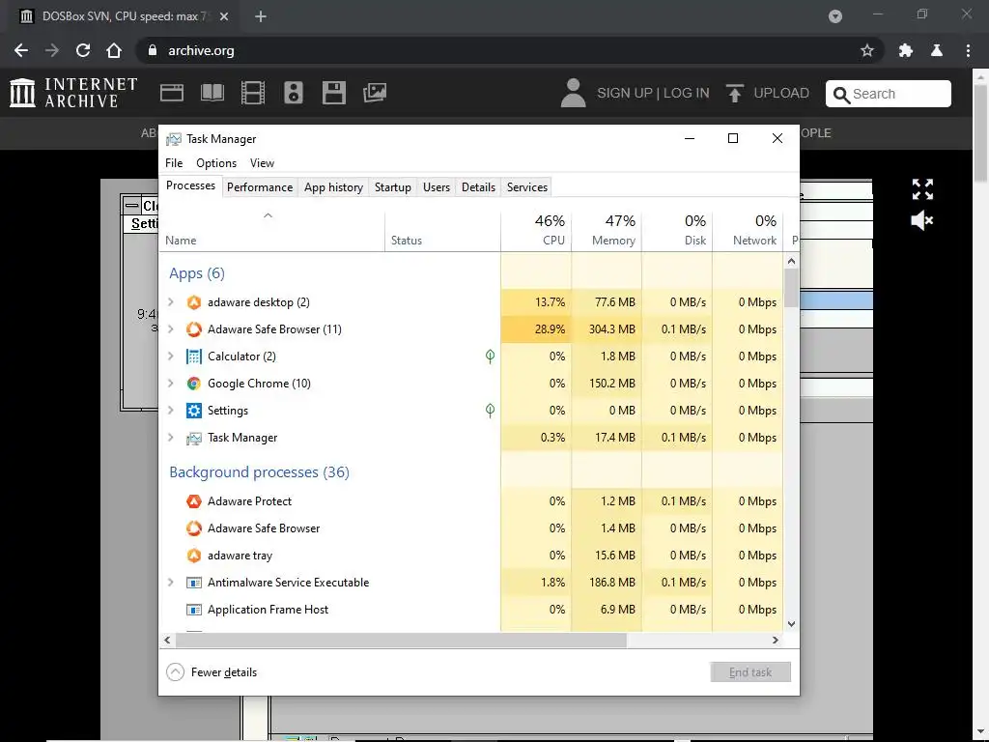Open Task Manager Options menu
Screen dimensions: 989x742
click(x=216, y=162)
